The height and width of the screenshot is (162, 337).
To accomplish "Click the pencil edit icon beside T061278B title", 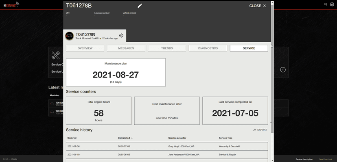I will click(x=140, y=6).
